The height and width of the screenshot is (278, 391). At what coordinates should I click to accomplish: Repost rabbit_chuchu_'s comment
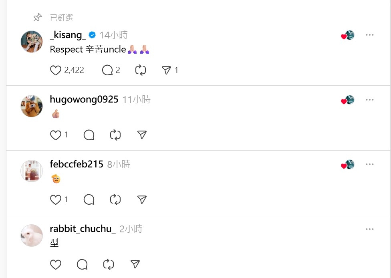click(x=109, y=264)
